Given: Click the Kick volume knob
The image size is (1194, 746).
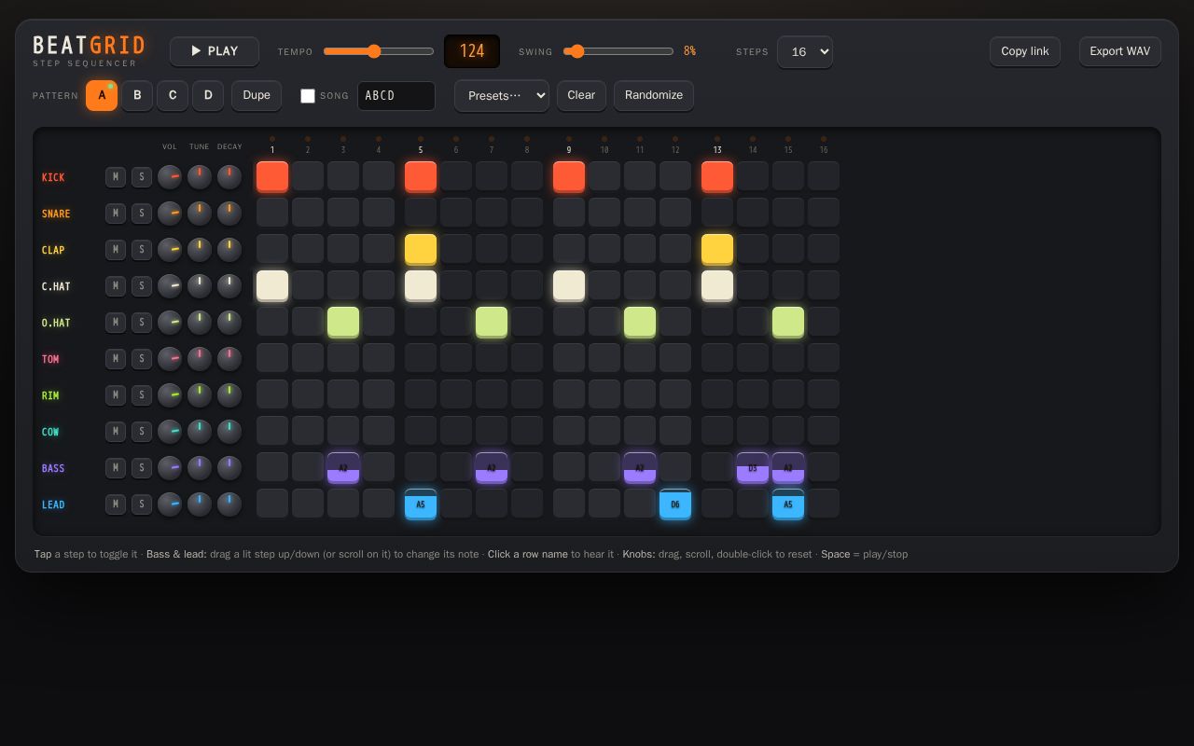Looking at the screenshot, I should 170,176.
